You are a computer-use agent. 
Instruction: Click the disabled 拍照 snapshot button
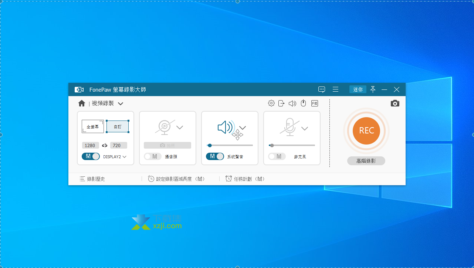coord(167,145)
